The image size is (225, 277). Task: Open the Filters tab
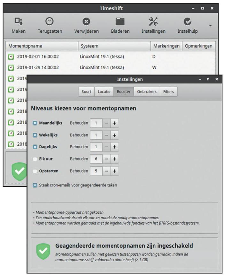pyautogui.click(x=168, y=91)
